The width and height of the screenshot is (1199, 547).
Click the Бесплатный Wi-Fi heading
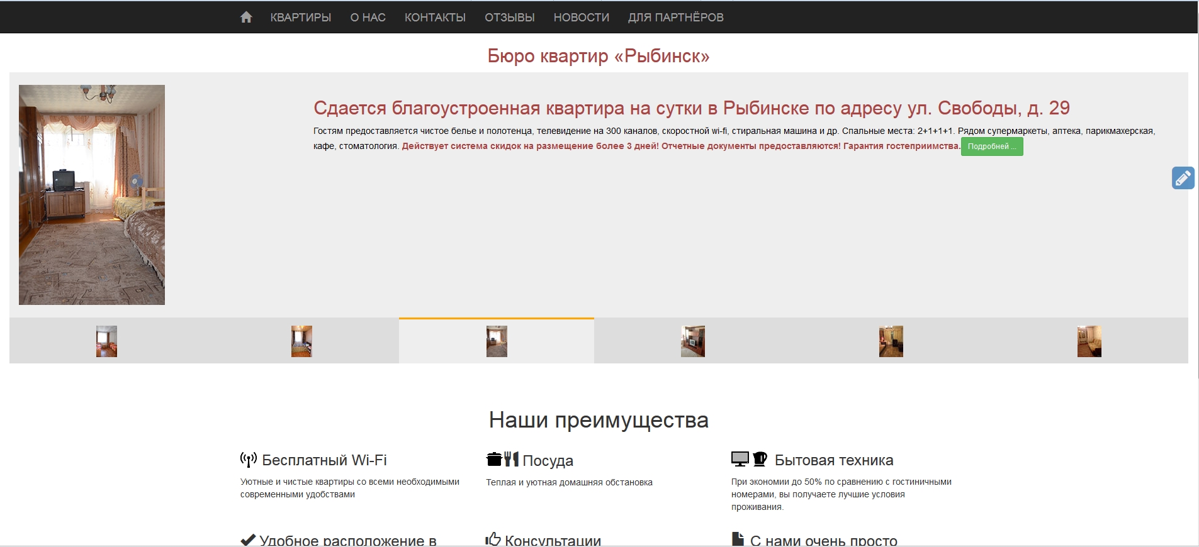click(324, 460)
